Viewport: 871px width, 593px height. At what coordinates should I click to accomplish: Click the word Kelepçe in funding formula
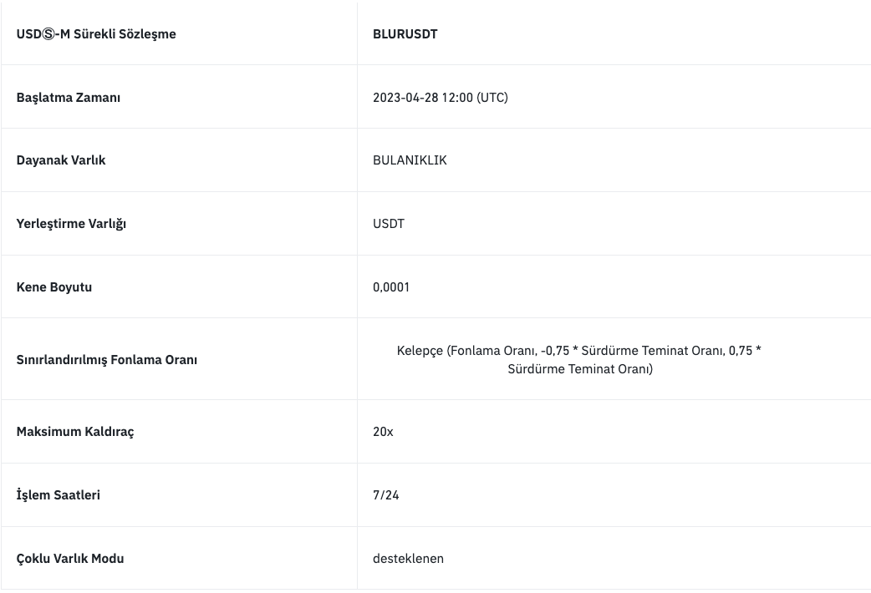pyautogui.click(x=420, y=351)
